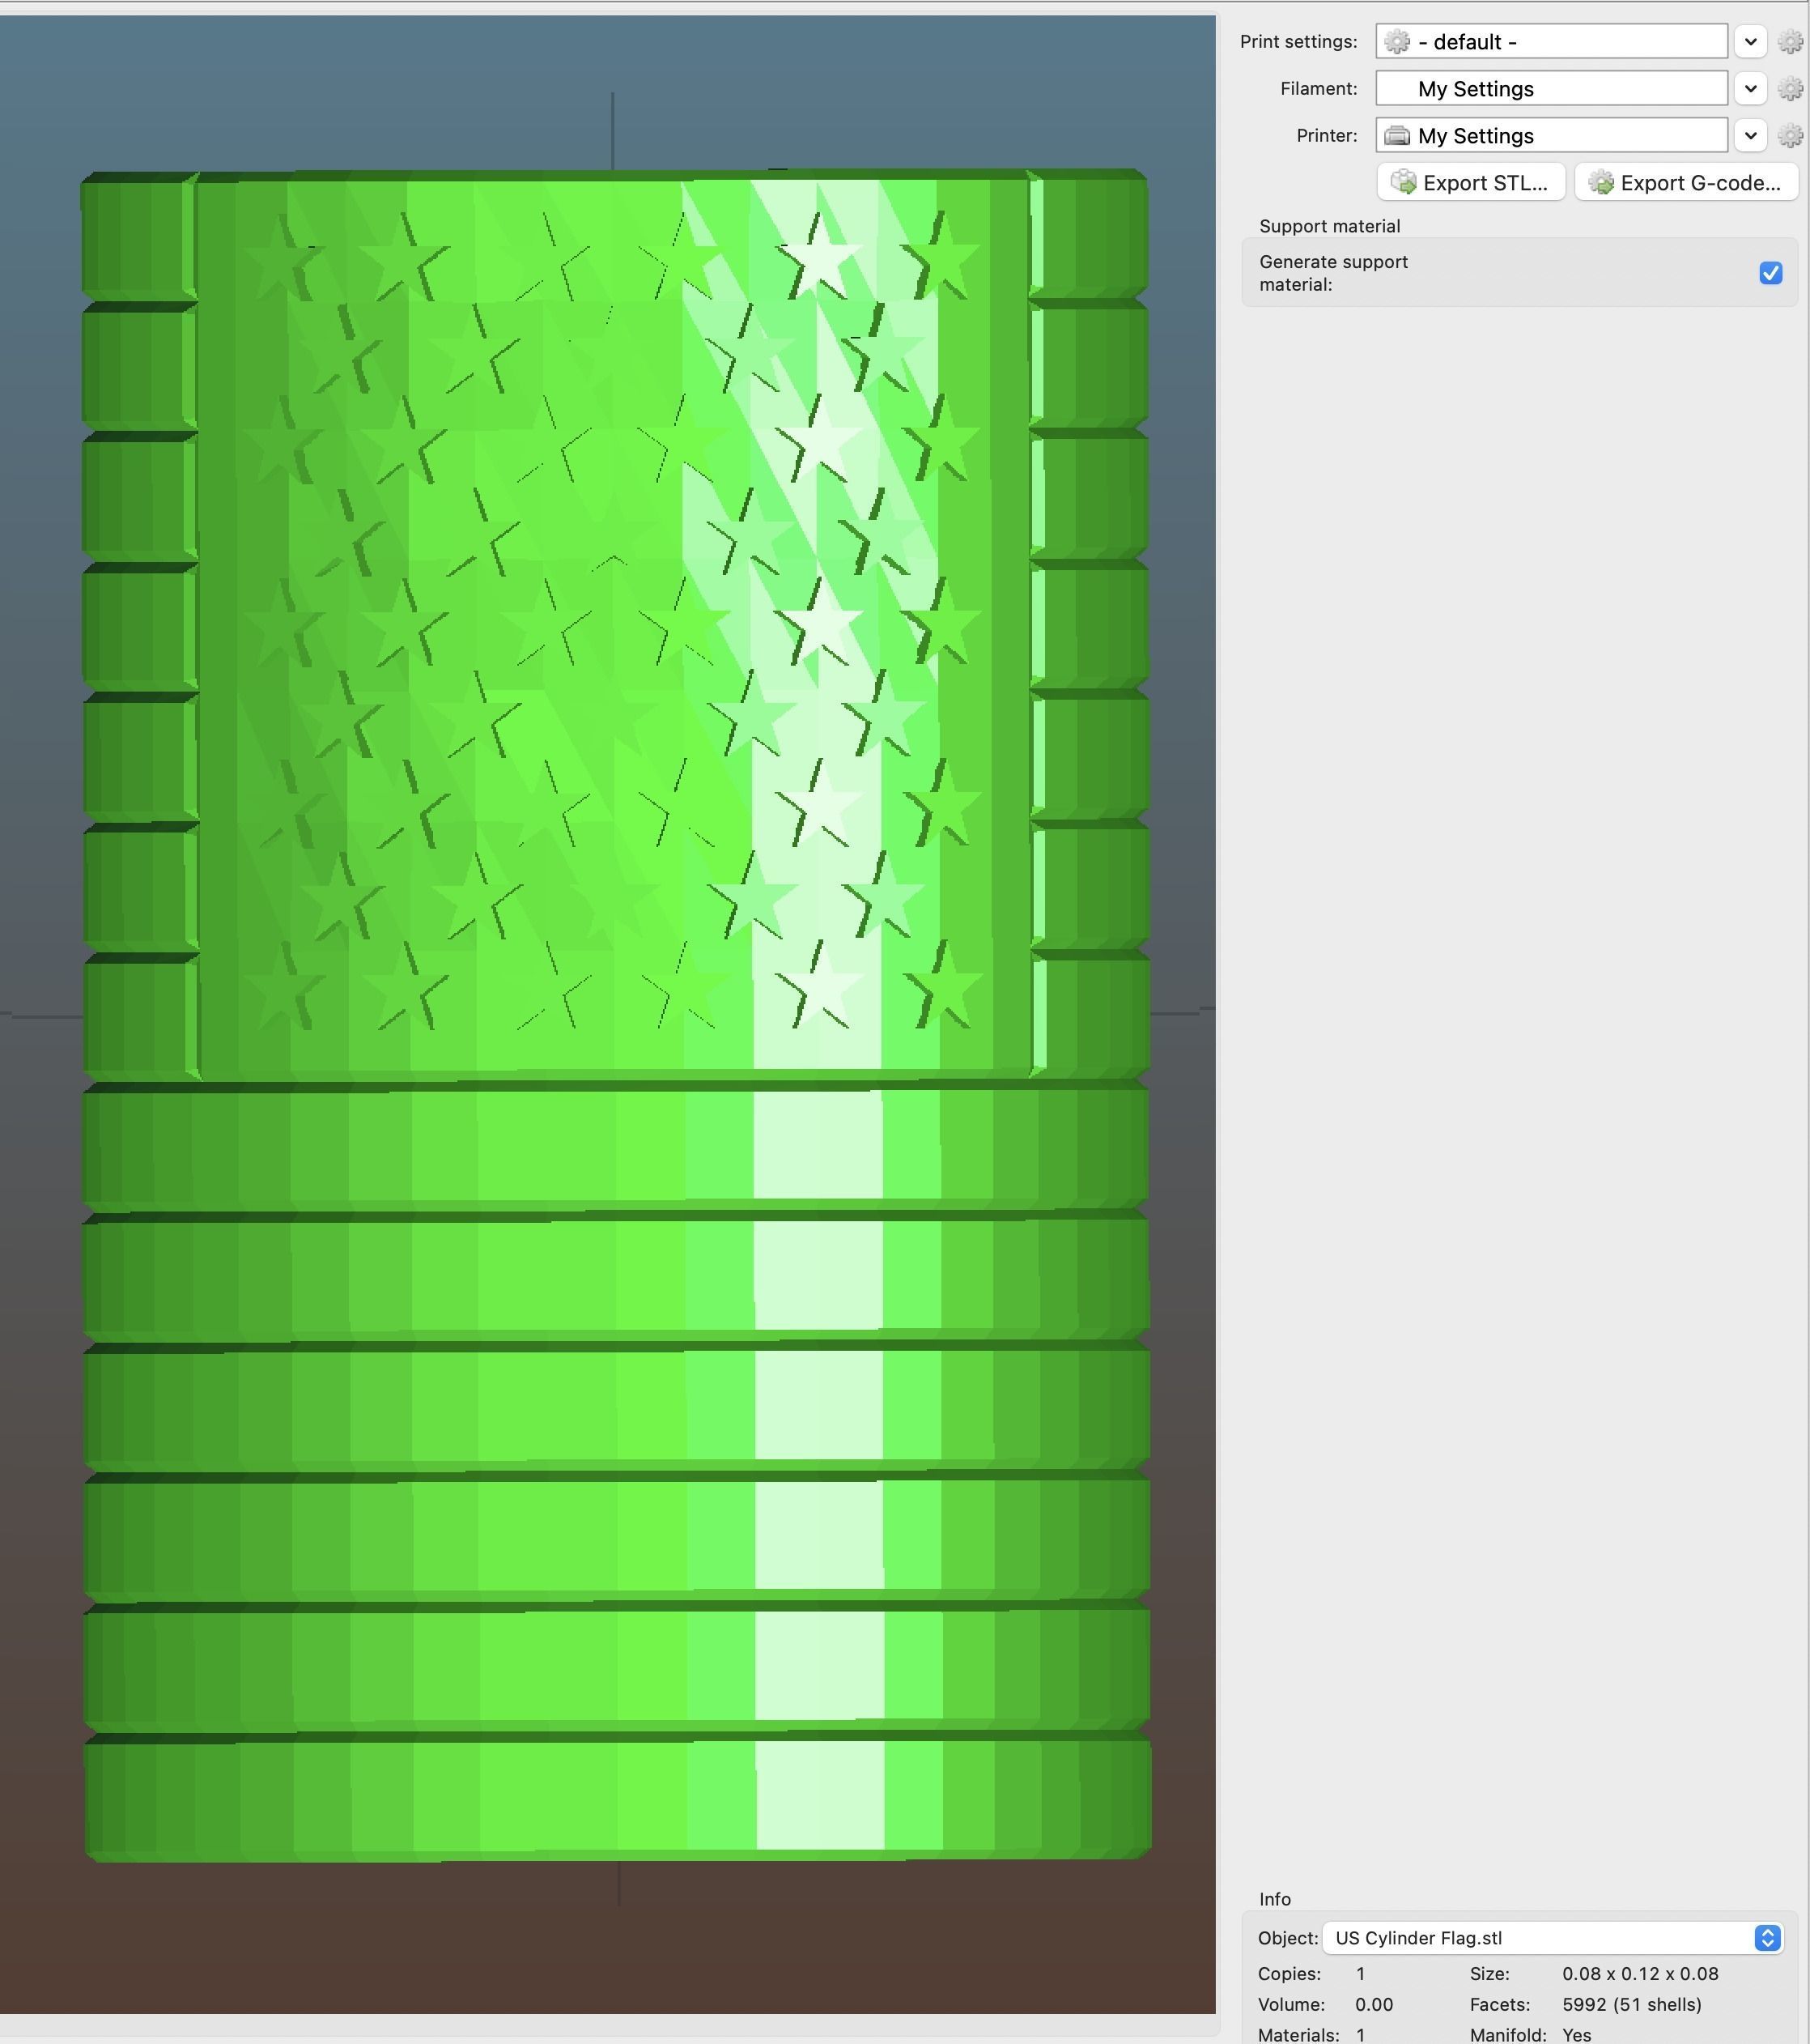Click the 'Support material' section heading
Screen dimensions: 1810x2044
coord(1329,226)
